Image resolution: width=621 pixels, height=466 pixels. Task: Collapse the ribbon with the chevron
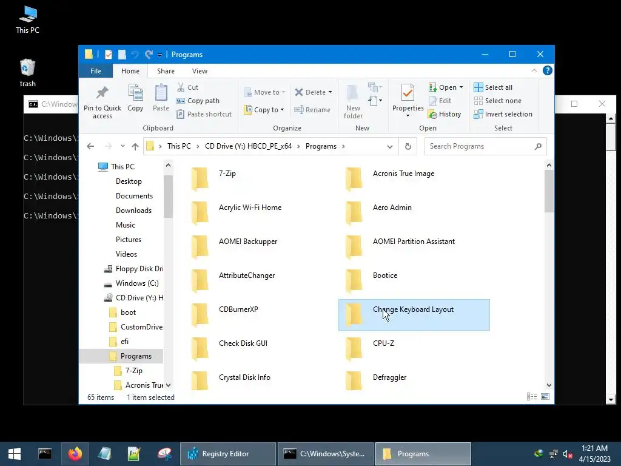pyautogui.click(x=534, y=70)
